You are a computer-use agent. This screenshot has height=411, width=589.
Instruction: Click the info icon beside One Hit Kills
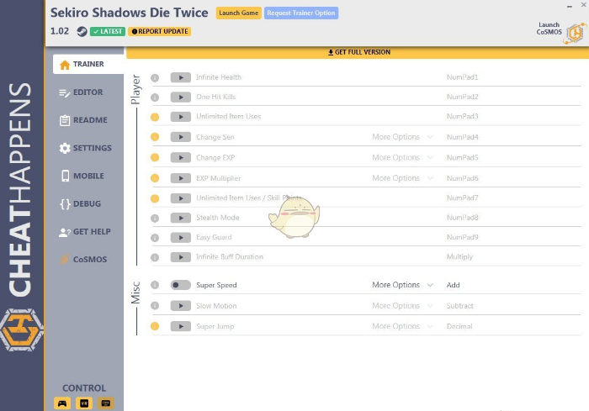coord(155,97)
